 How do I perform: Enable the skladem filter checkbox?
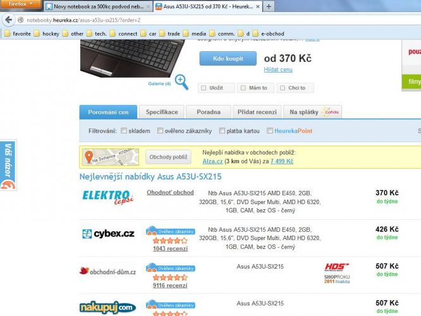tap(124, 131)
